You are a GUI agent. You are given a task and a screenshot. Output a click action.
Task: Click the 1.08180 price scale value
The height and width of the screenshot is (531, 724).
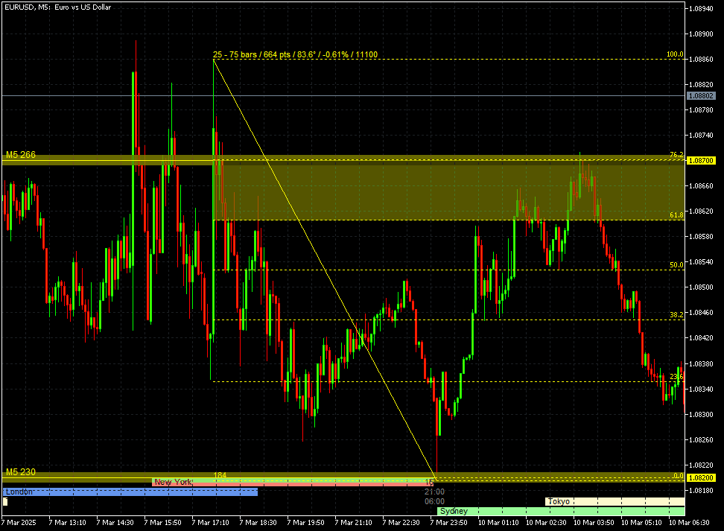coord(701,490)
